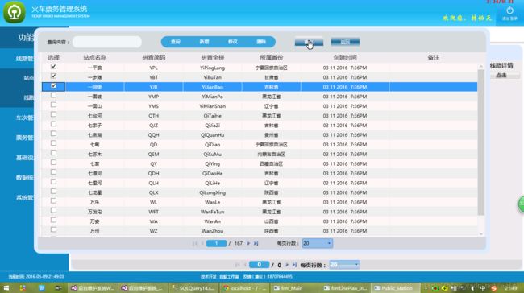Check the checkbox in YMP row

tap(53, 95)
